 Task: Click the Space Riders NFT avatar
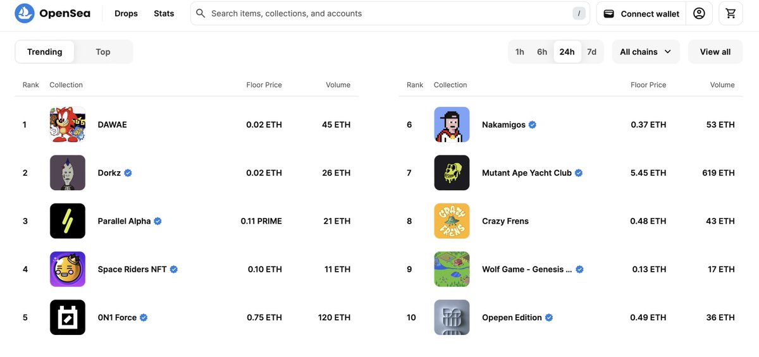point(68,269)
